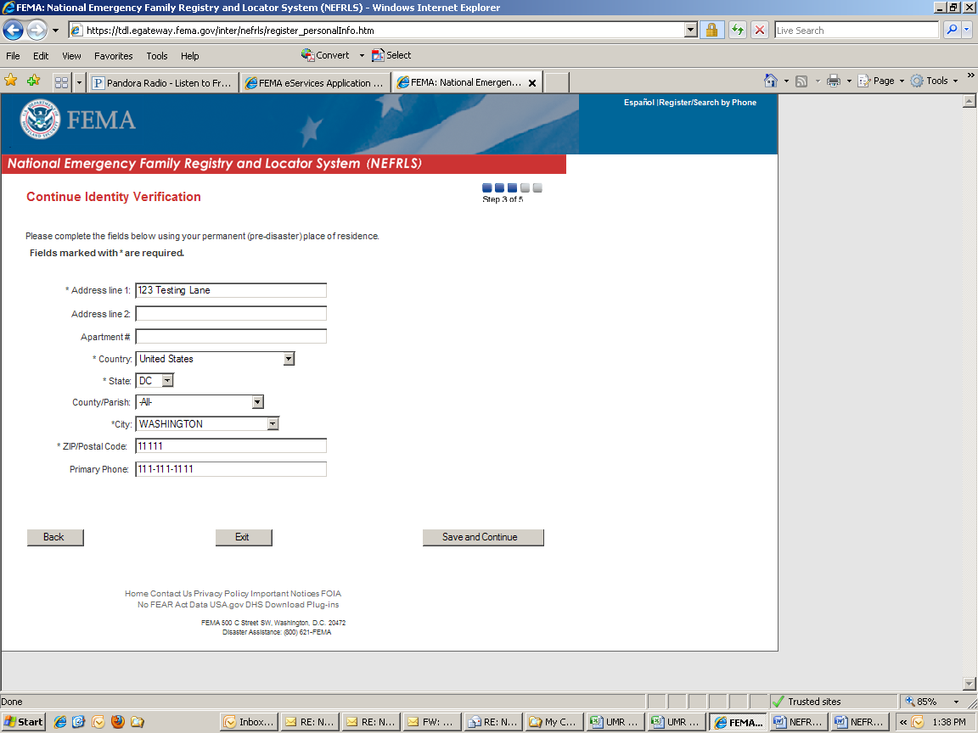Open the City dropdown showing WASHINGTON
Screen dimensions: 978x733
tap(207, 424)
